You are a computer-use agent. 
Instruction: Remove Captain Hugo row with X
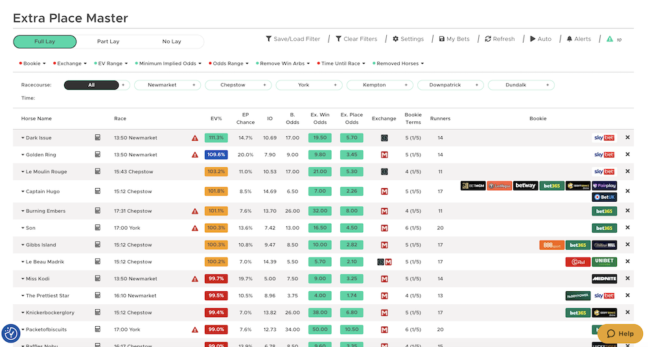[x=627, y=191]
